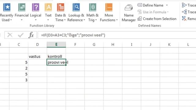Open the Logical functions book icon

(x=36, y=7)
